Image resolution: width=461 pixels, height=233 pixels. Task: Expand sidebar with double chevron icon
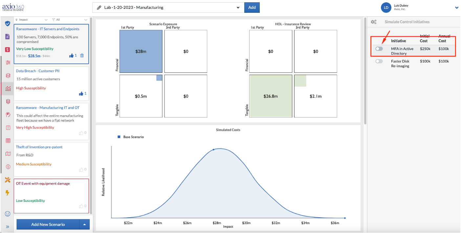[7, 227]
